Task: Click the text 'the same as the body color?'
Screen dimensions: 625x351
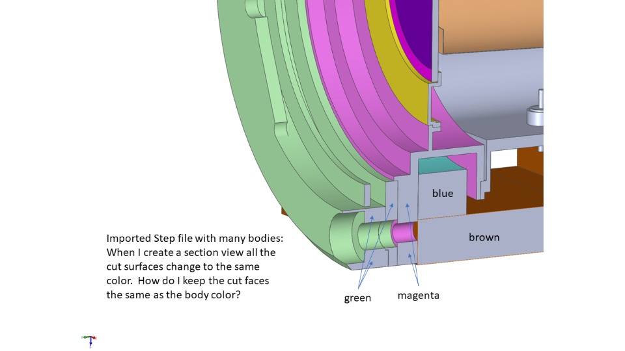Action: click(173, 295)
